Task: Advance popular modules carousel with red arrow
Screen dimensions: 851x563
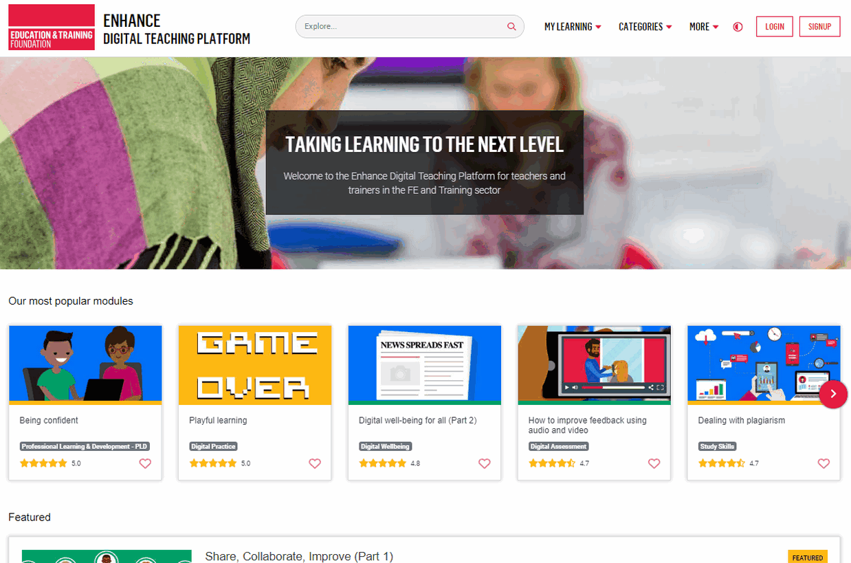Action: (833, 394)
